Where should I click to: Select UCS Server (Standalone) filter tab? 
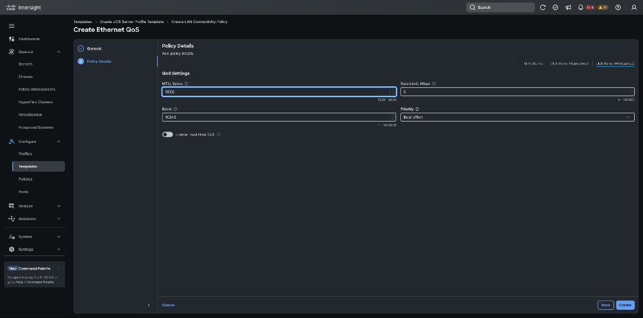click(569, 64)
